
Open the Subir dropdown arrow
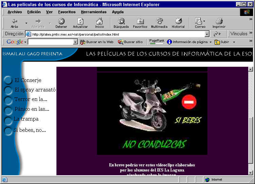(234, 42)
